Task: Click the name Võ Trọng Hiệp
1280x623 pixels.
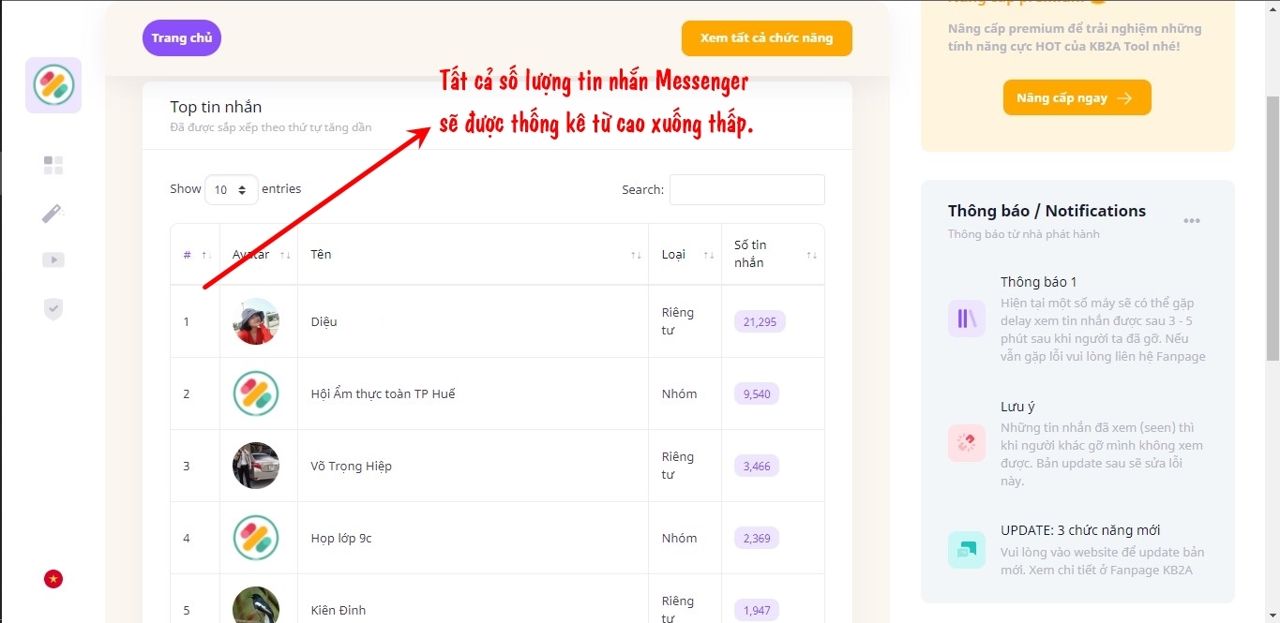Action: click(351, 466)
